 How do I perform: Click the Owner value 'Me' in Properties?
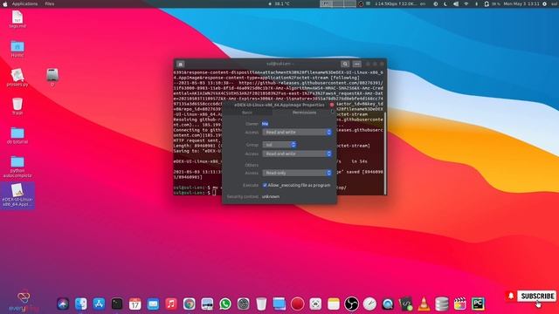(265, 124)
